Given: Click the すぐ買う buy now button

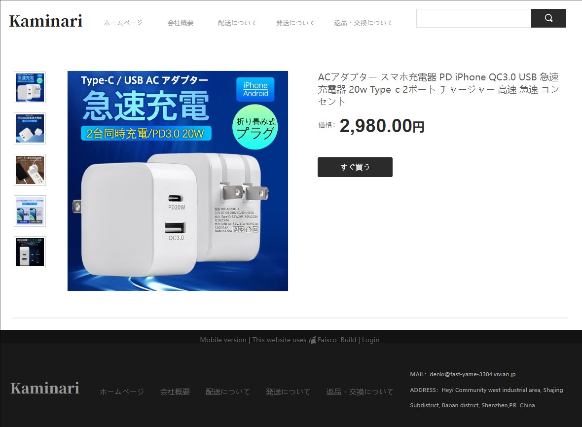Looking at the screenshot, I should click(x=355, y=167).
